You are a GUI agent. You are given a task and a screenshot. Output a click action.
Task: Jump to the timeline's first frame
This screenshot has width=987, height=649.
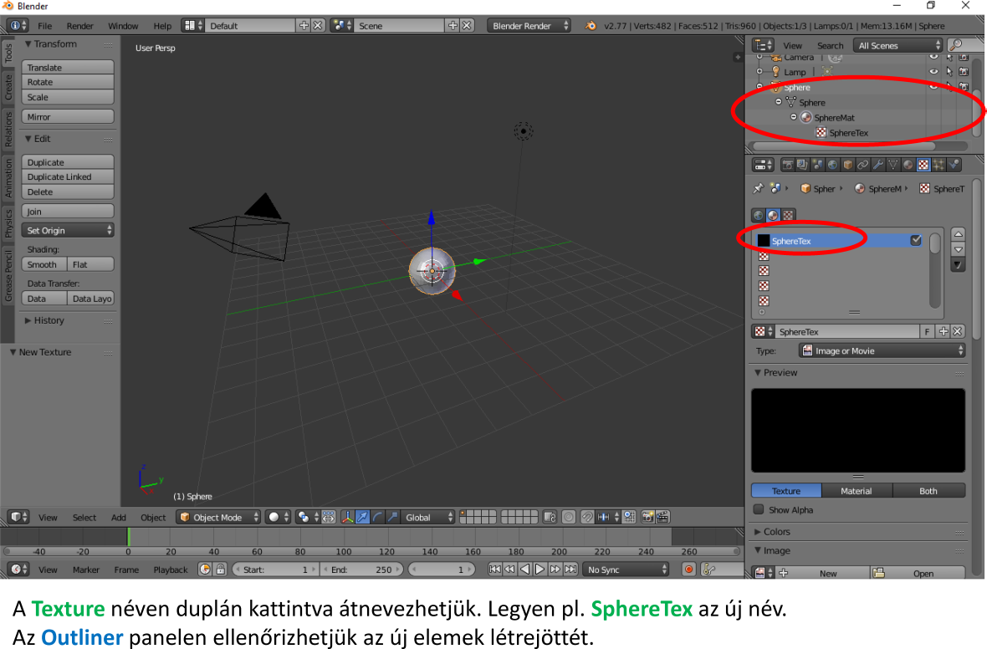point(495,569)
